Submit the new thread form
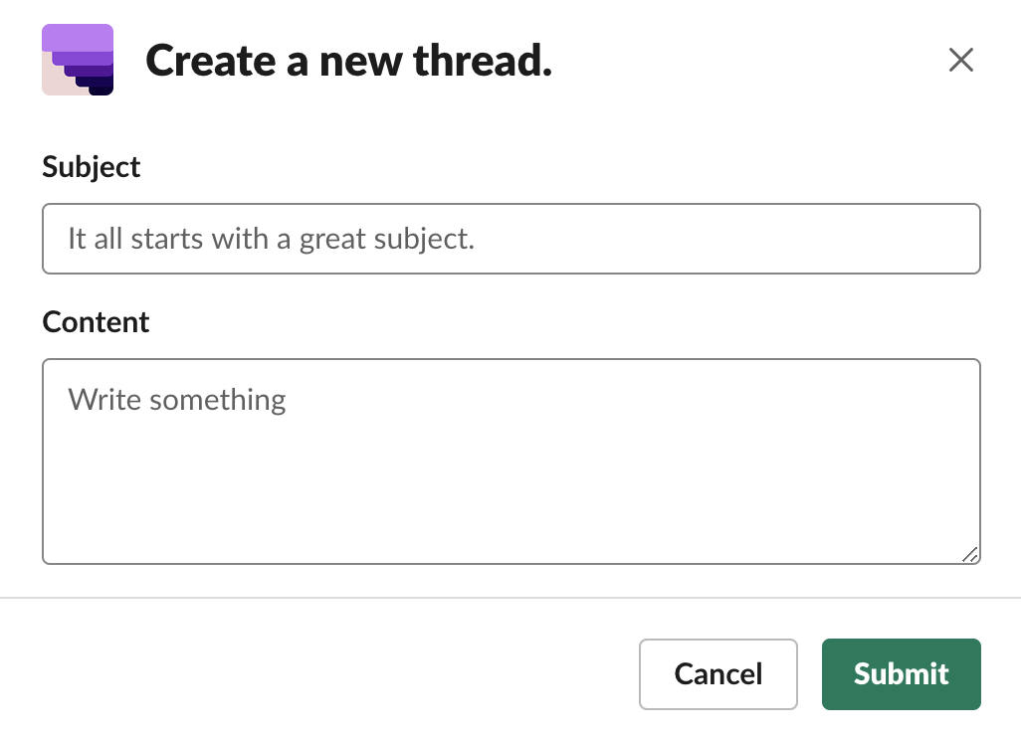Viewport: 1021px width, 740px height. [x=901, y=674]
